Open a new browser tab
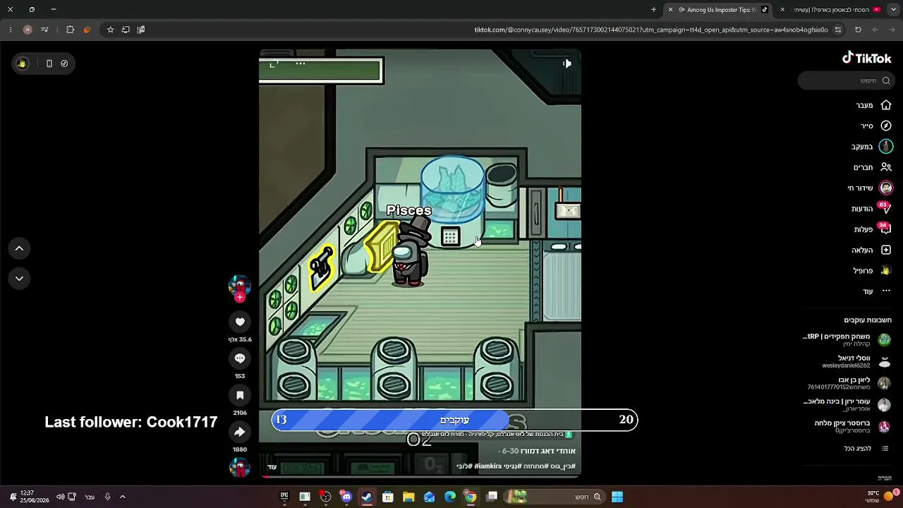Screen dimensions: 903x508 tap(653, 10)
